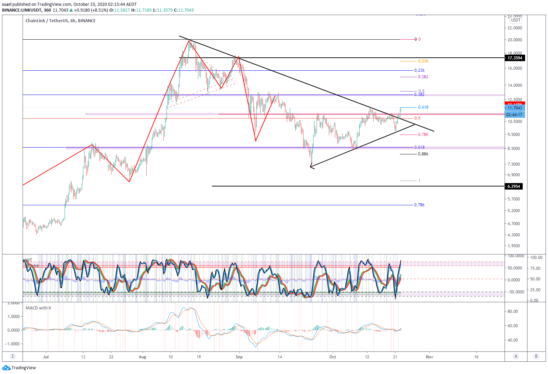Click the 9.5000 price axis label
Viewport: 548px width, 374px height.
514,135
